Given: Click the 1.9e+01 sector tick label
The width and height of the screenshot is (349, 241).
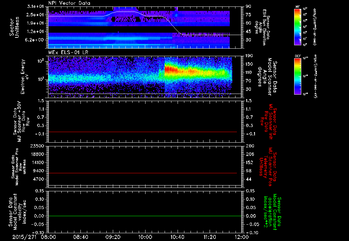Looking at the screenshot, I should 35,23.
